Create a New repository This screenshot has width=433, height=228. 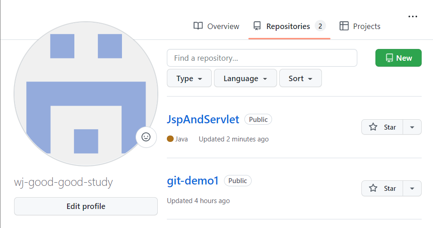pyautogui.click(x=398, y=58)
